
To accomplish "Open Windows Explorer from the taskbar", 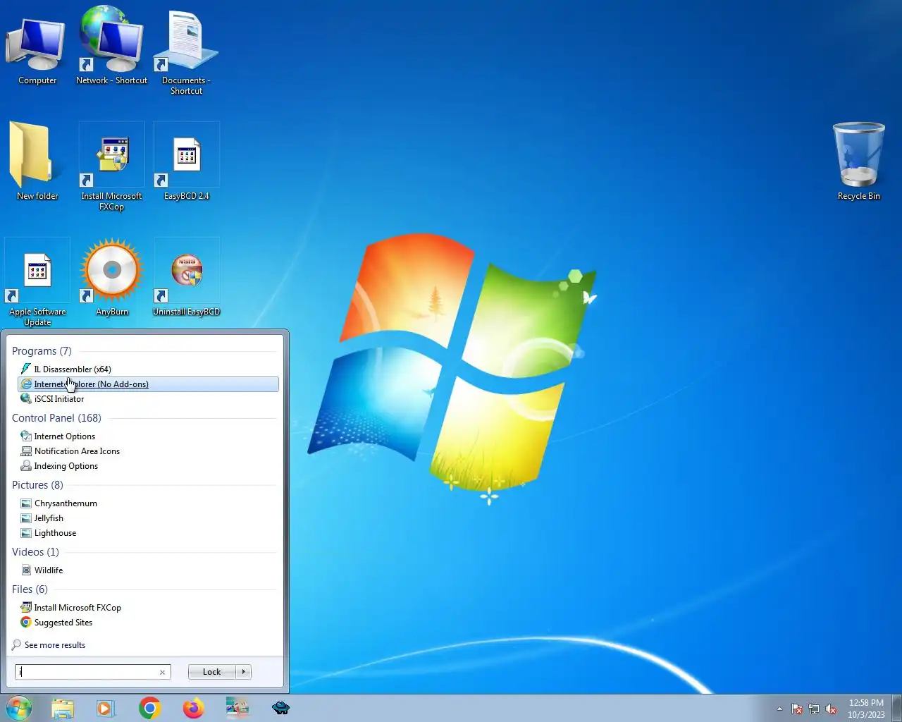I will pyautogui.click(x=63, y=708).
